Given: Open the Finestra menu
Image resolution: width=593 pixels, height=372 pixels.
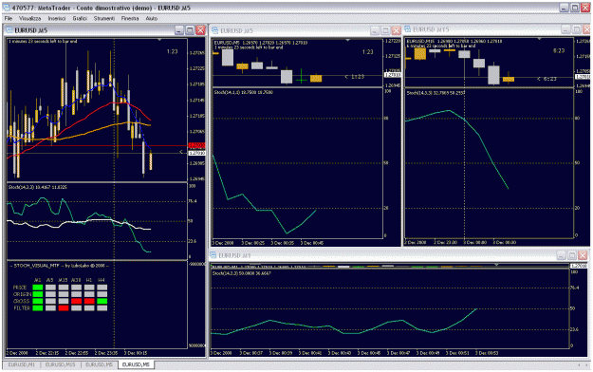Looking at the screenshot, I should click(x=130, y=18).
